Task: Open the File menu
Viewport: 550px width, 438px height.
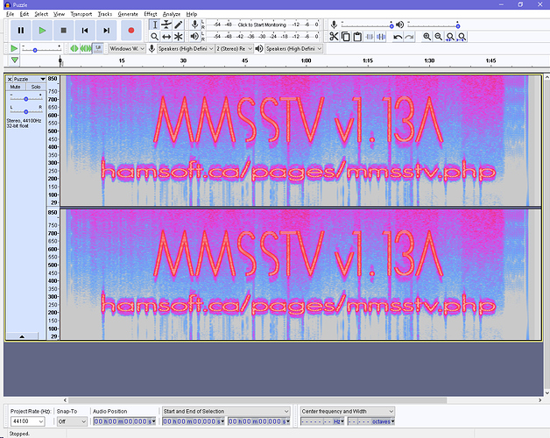Action: tap(11, 14)
